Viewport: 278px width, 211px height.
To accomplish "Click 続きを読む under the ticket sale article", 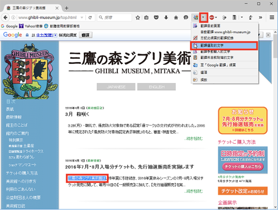I will [193, 191].
